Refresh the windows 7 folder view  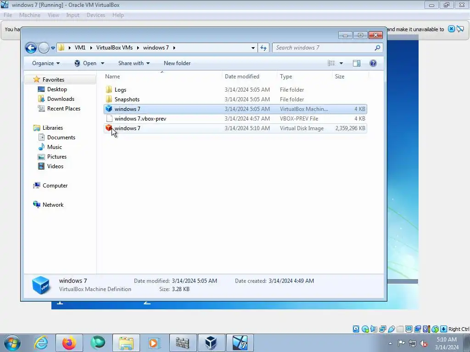pos(263,48)
